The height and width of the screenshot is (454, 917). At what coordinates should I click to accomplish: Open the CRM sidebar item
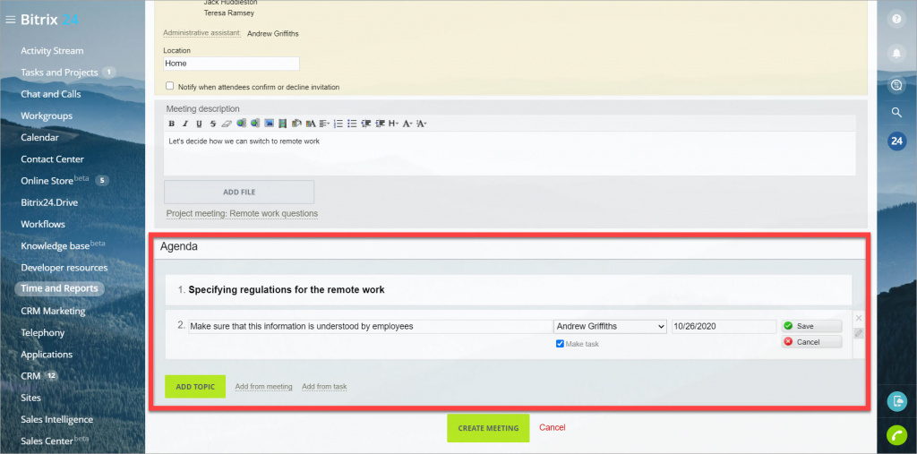pos(30,376)
